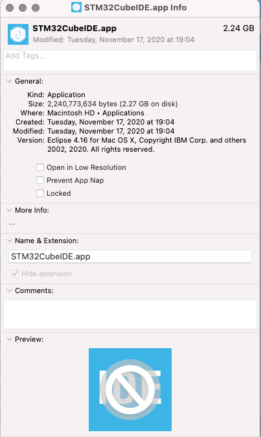Close the Info window

(x=10, y=8)
